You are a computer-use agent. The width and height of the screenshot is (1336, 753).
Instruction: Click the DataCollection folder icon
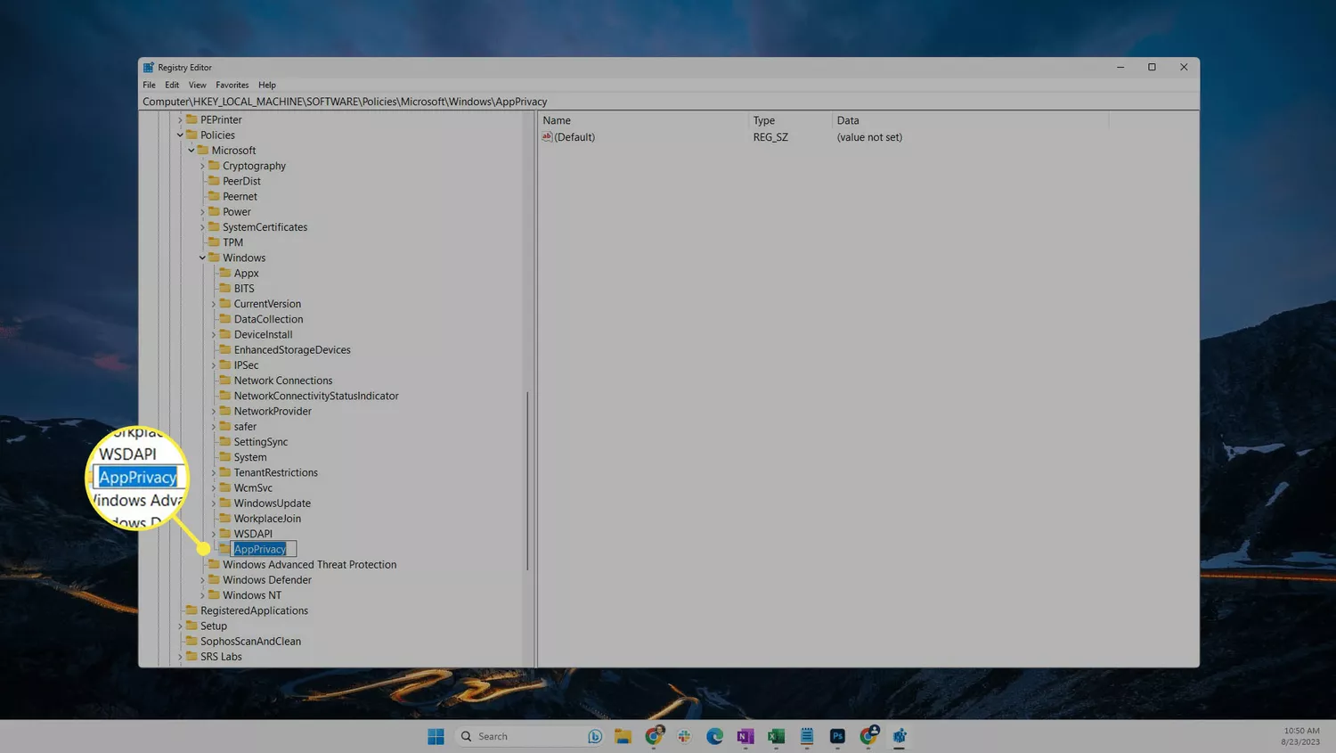pos(225,319)
